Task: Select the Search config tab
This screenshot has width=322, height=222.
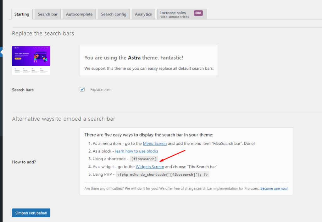Action: click(x=114, y=14)
